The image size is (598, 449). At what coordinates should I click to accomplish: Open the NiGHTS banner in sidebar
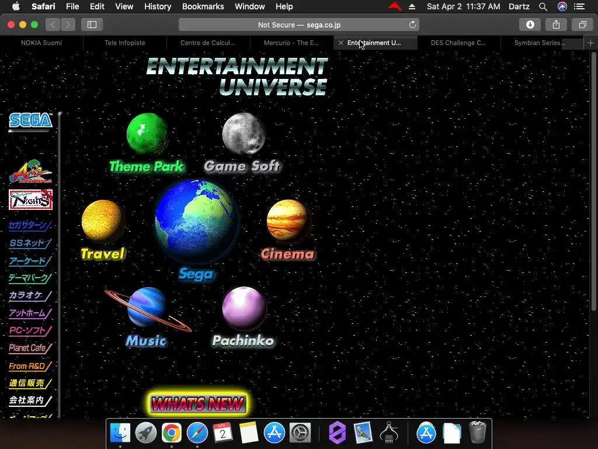[x=30, y=200]
